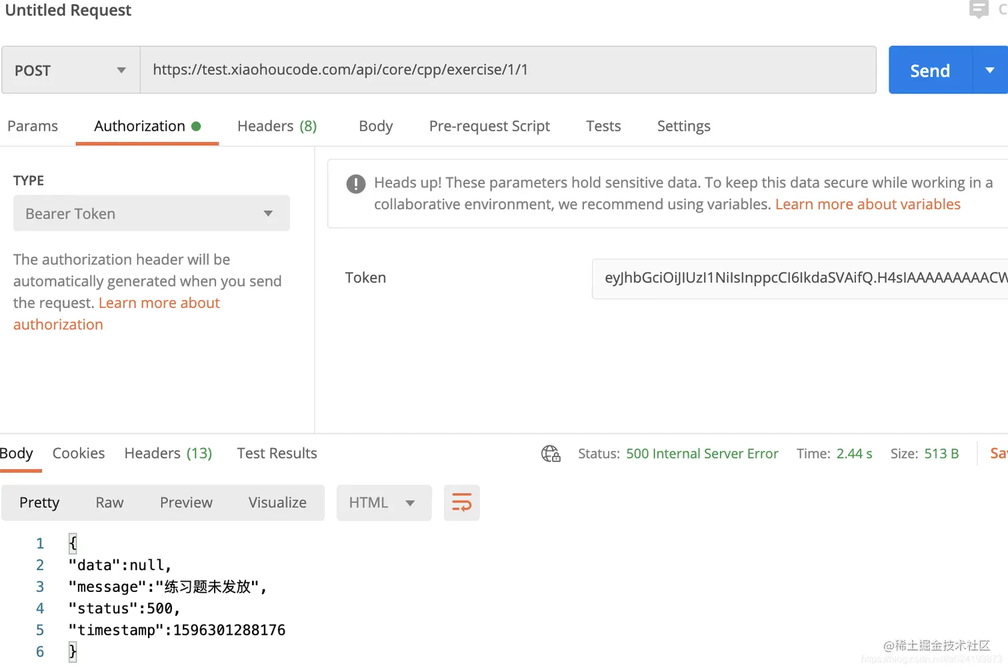
Task: Open the POST method dropdown
Action: click(x=71, y=70)
